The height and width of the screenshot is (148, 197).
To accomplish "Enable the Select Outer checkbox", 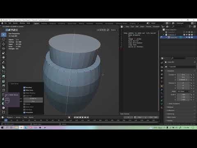I will (x=24, y=107).
